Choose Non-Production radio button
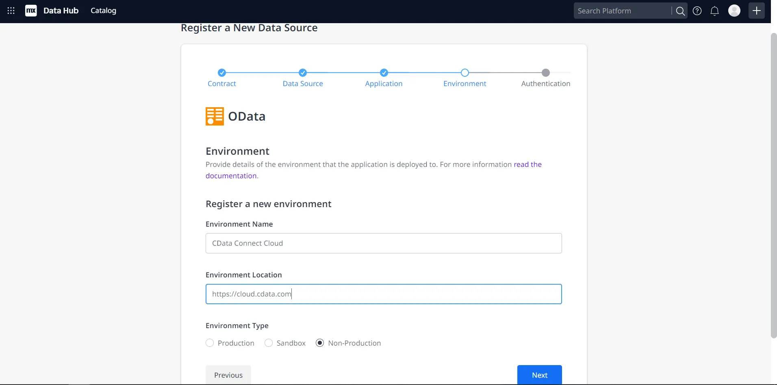The image size is (777, 385). click(x=320, y=343)
